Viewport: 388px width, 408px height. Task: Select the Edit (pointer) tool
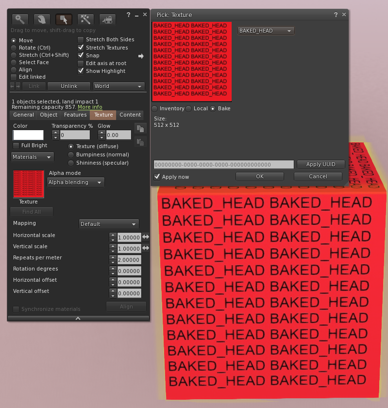[64, 19]
